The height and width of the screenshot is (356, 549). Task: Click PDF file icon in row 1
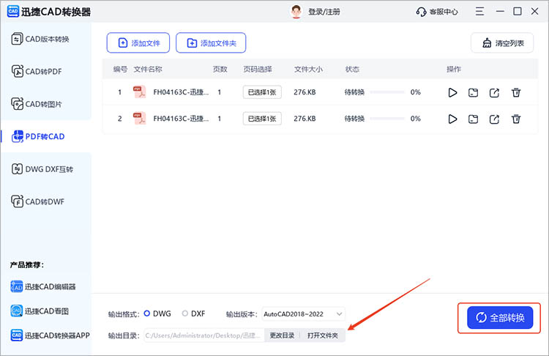(x=139, y=92)
